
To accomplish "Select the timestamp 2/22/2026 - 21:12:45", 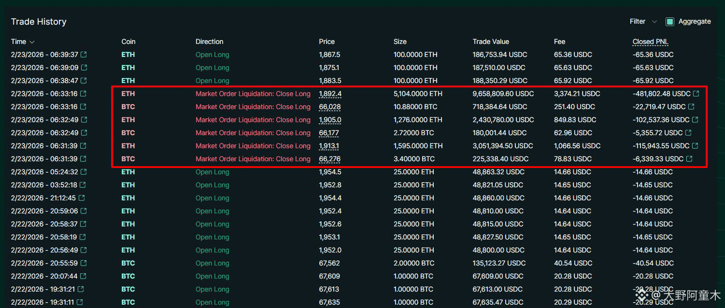I will pyautogui.click(x=43, y=198).
